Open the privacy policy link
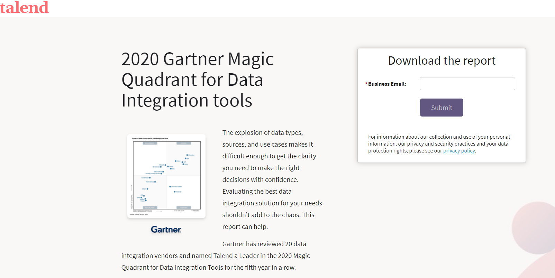Screen dimensions: 555x278 [x=459, y=151]
